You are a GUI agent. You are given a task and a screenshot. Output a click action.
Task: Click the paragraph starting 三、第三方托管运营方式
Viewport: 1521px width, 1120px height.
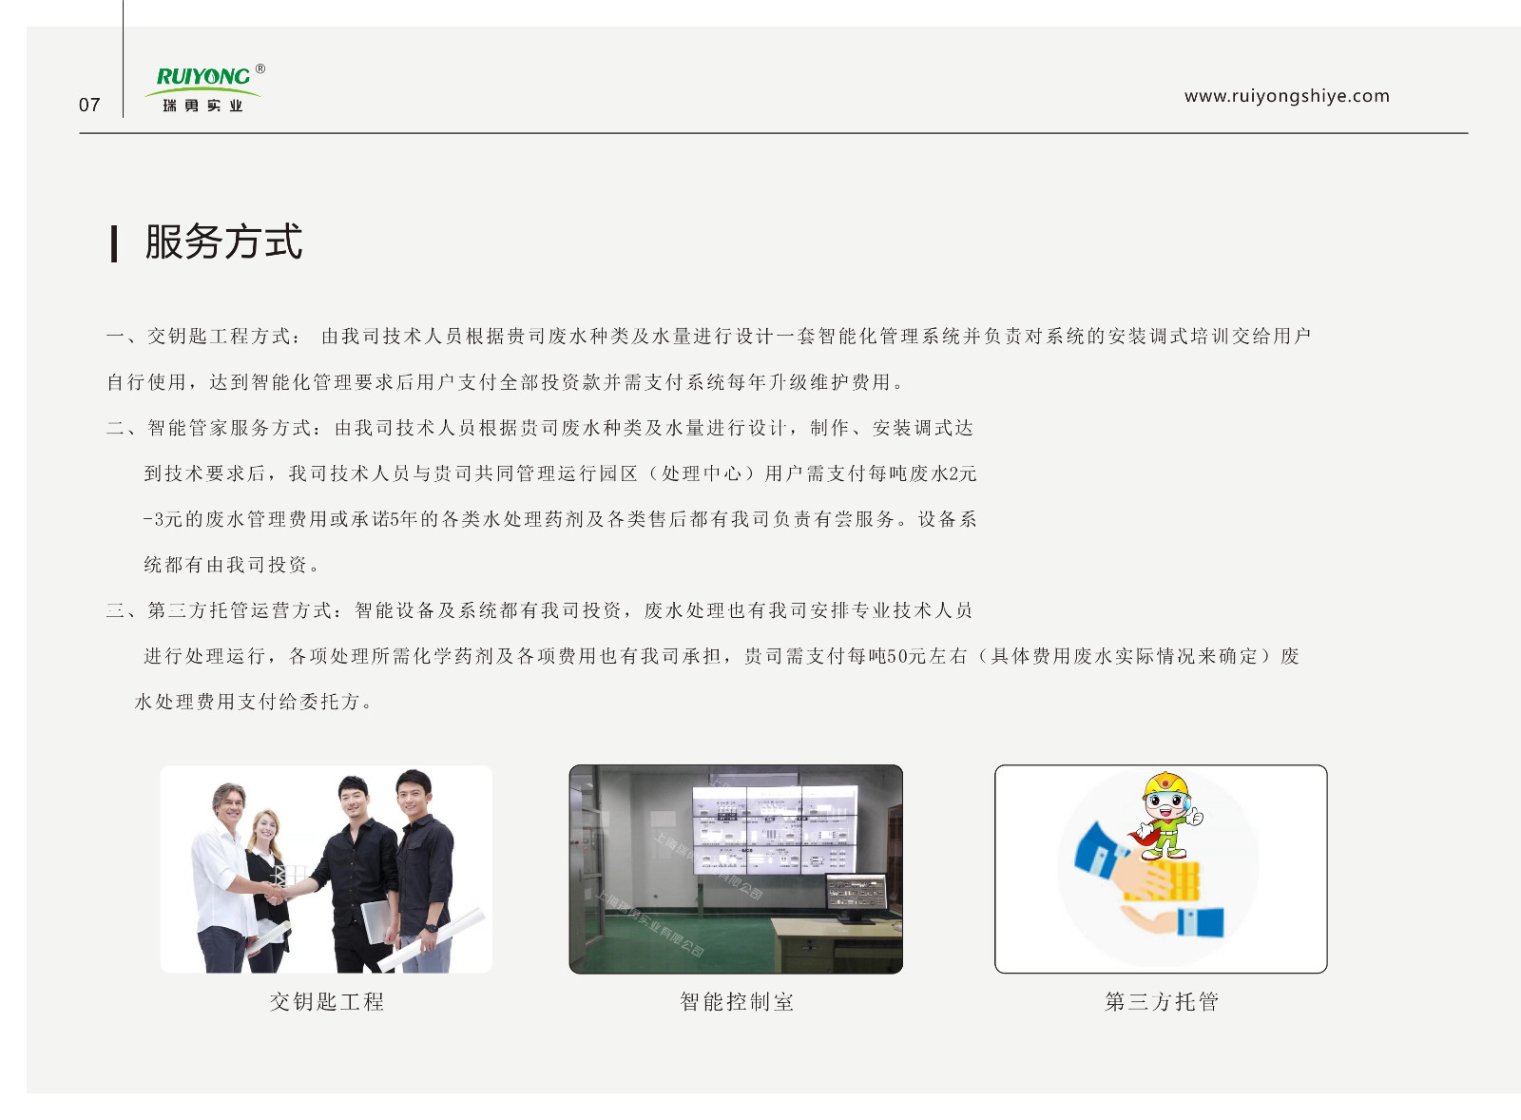click(x=703, y=656)
